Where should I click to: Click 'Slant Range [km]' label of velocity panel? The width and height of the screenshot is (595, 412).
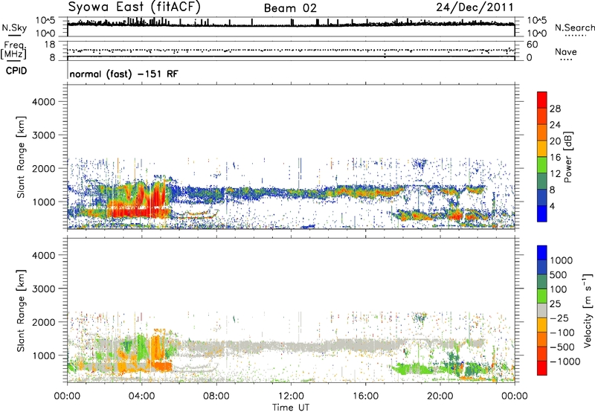coord(21,311)
